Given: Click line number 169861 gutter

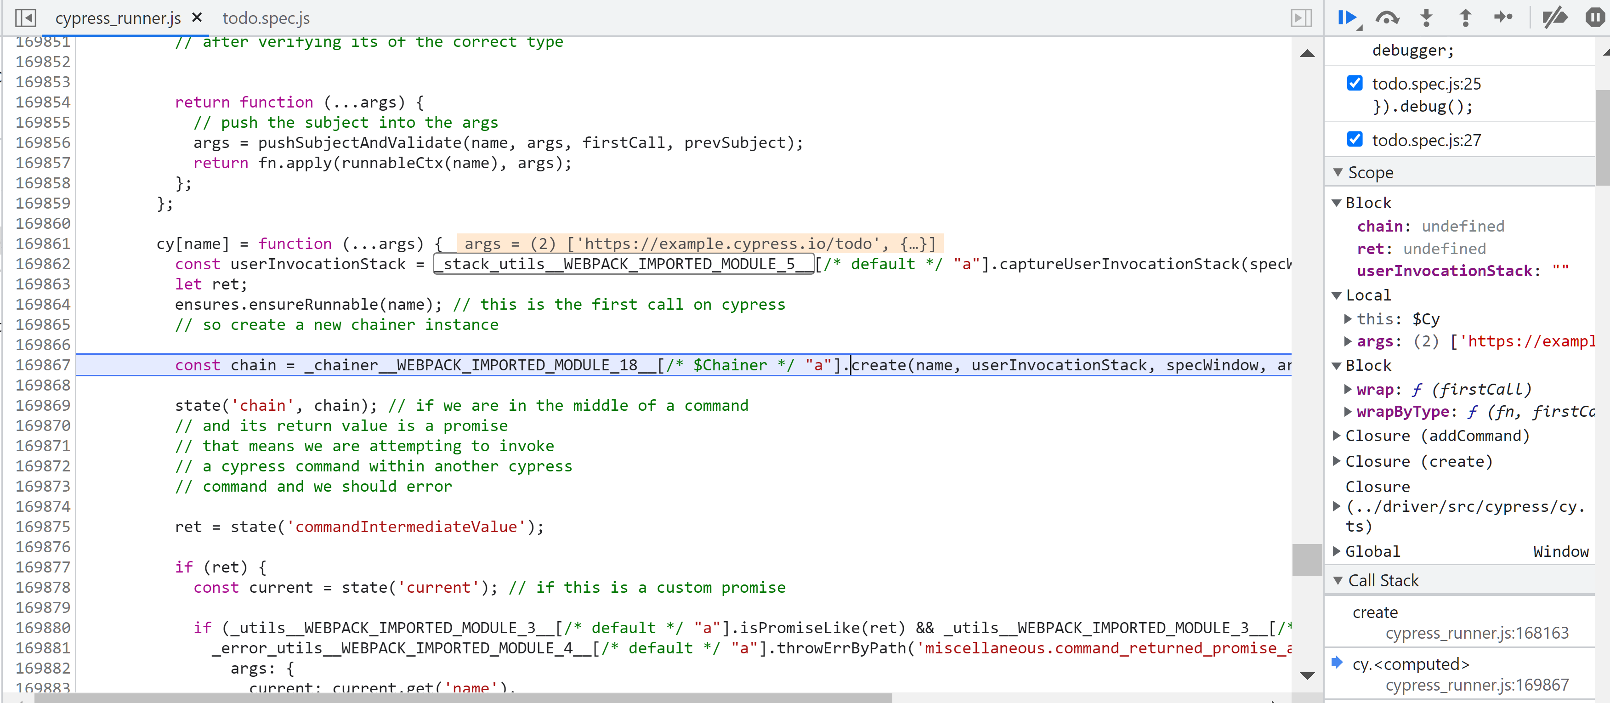Looking at the screenshot, I should point(42,244).
